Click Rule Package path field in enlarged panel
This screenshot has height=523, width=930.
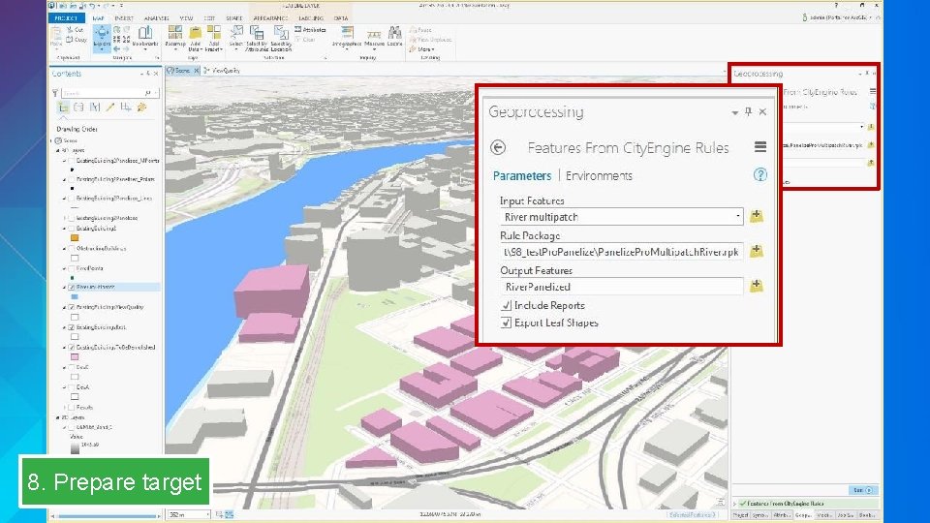click(621, 252)
